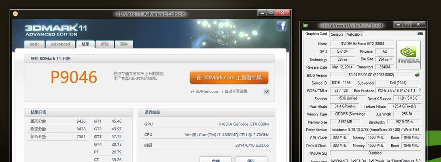The height and width of the screenshot is (162, 441).
Task: Open the 帮助 tab in 3DMark
Action: point(105,44)
